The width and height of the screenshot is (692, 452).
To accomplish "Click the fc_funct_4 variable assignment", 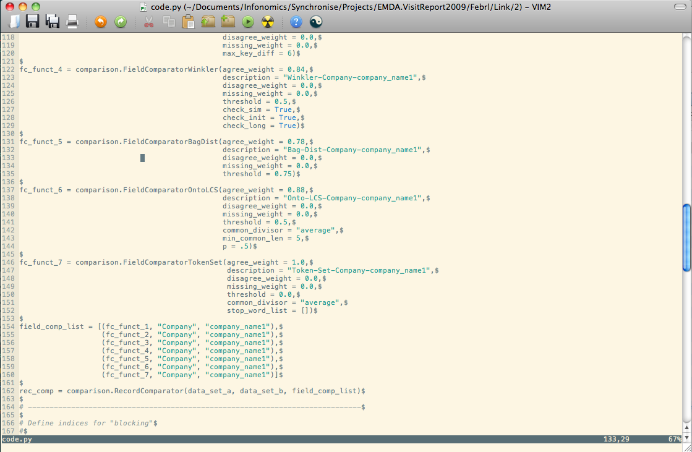I will tap(41, 69).
